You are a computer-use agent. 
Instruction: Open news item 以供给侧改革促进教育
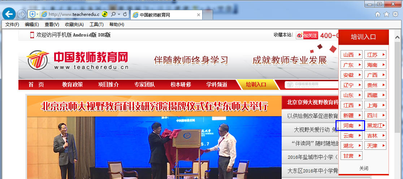click(312, 116)
